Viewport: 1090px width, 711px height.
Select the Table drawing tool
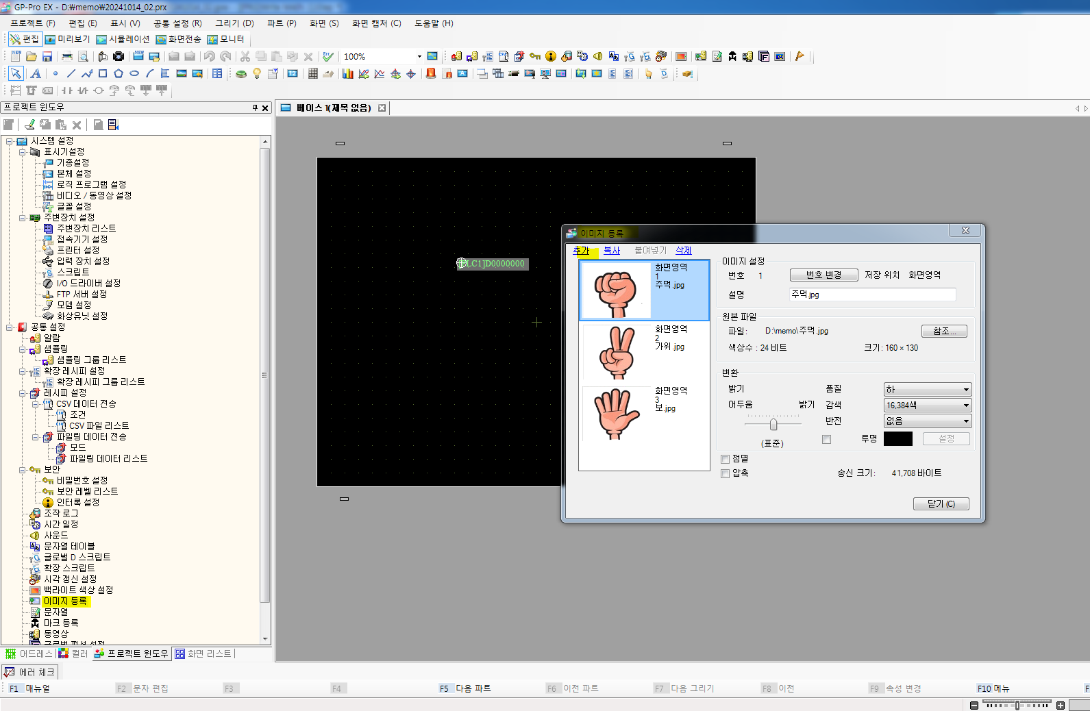[x=217, y=73]
